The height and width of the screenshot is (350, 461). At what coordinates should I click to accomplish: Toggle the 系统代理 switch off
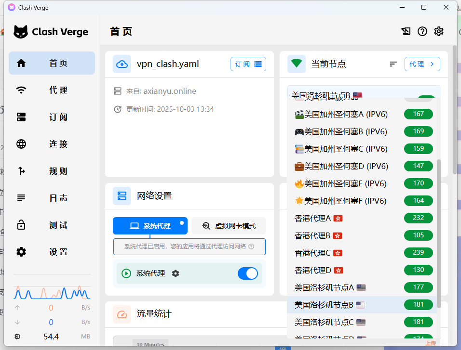click(x=248, y=273)
